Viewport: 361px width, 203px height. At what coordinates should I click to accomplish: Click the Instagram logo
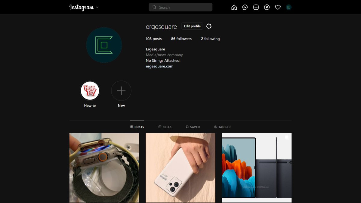[82, 7]
